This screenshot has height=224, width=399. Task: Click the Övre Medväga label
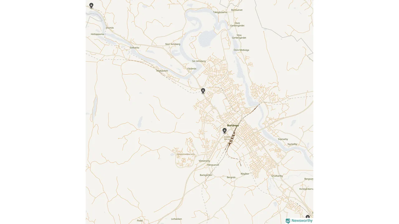pyautogui.click(x=242, y=50)
